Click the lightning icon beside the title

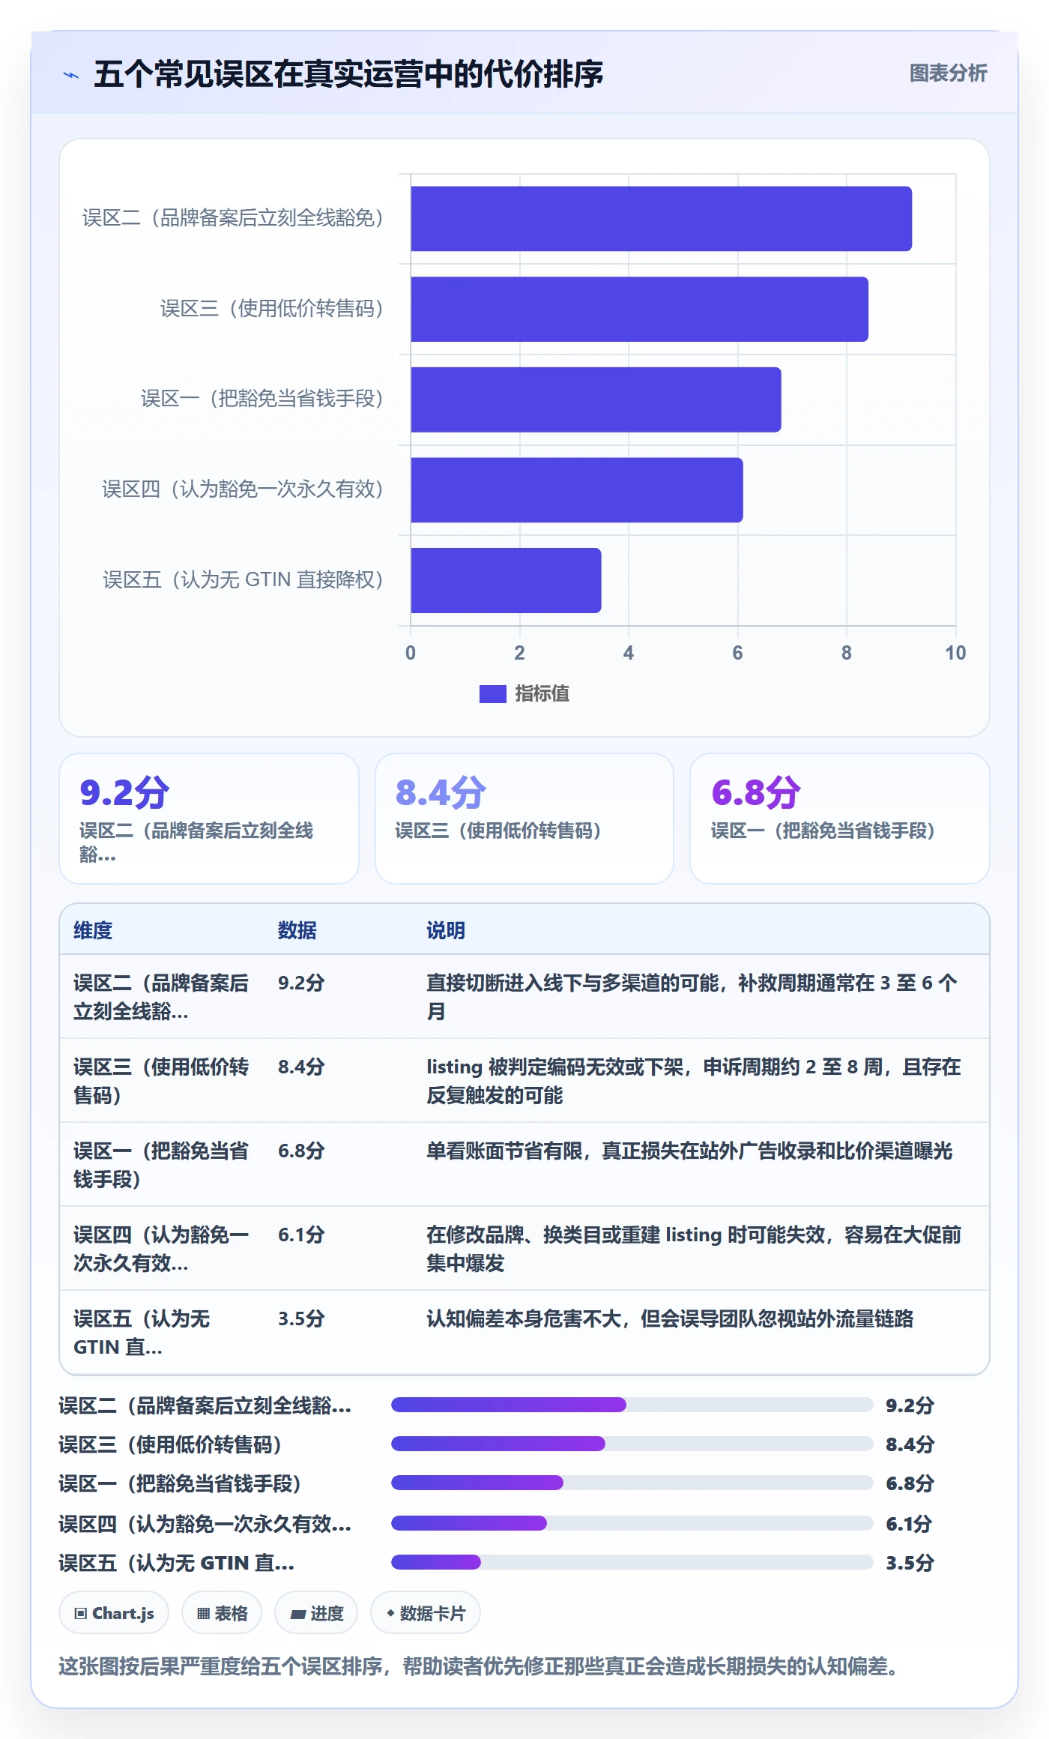71,75
